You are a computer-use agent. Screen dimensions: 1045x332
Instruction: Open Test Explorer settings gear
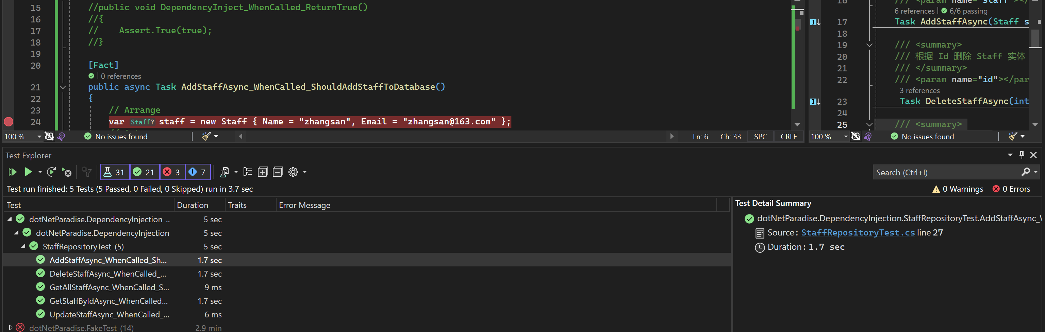click(x=293, y=172)
